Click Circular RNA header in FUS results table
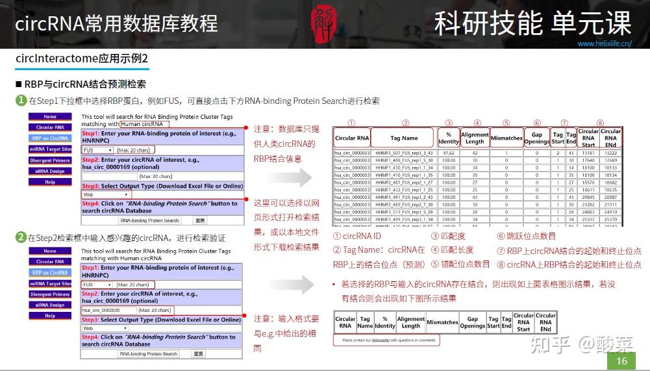 point(351,138)
